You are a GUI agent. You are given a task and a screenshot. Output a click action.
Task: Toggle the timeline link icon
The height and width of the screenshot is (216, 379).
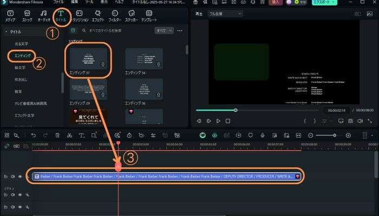(x=6, y=146)
